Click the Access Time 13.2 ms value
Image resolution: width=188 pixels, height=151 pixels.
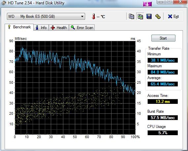coord(163,102)
